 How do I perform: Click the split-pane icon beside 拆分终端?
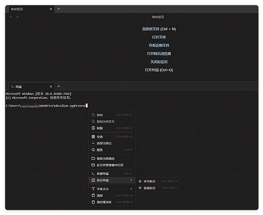(93, 180)
